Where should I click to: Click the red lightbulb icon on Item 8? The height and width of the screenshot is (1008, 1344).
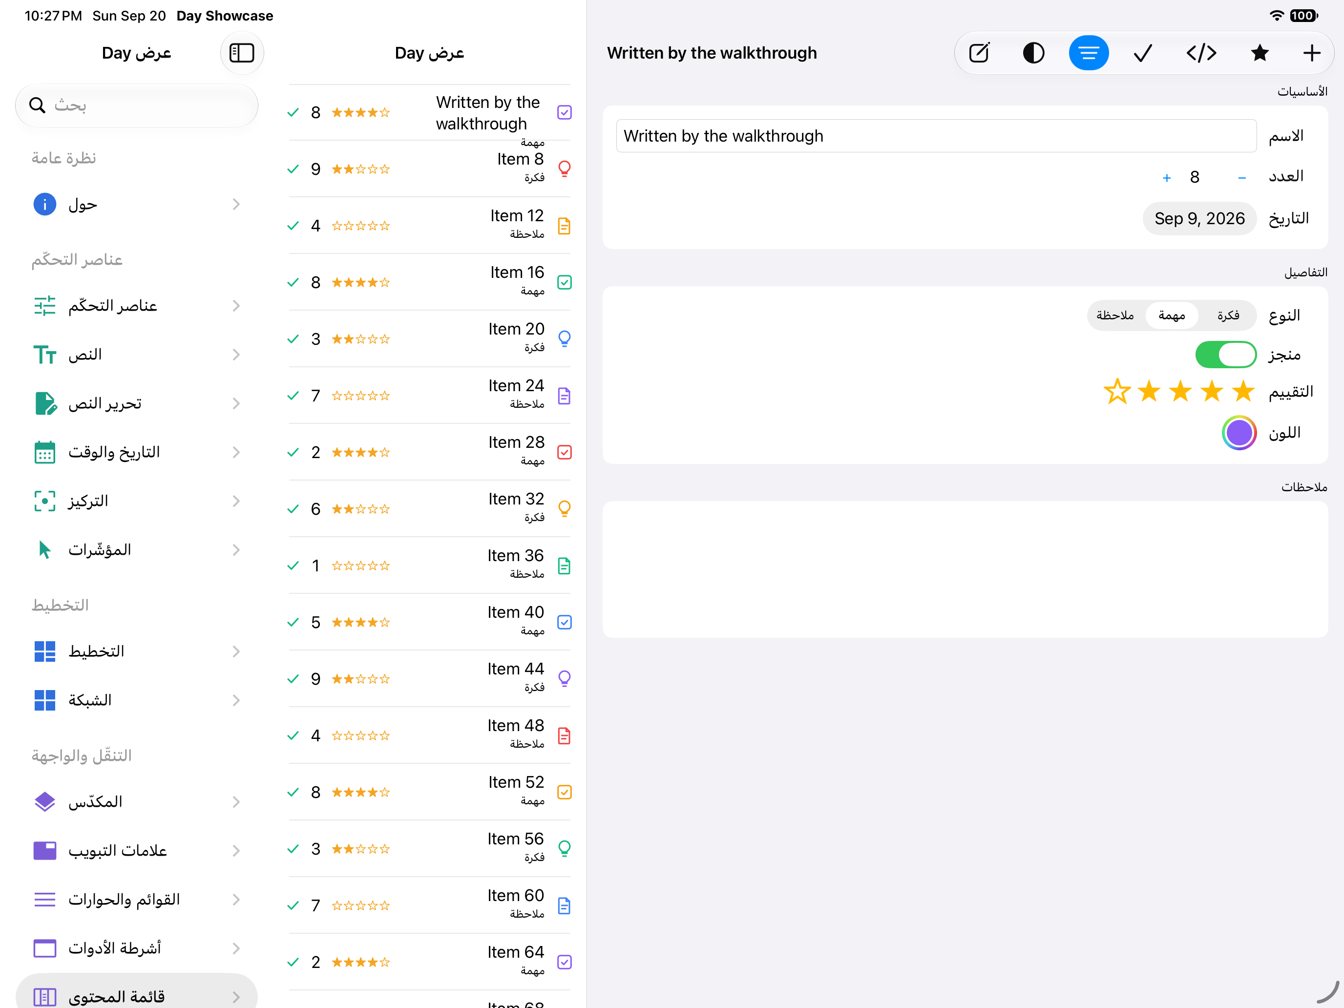564,168
